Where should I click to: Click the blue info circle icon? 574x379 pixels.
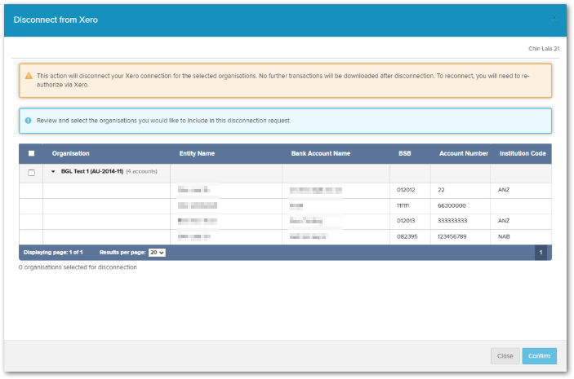click(x=29, y=121)
